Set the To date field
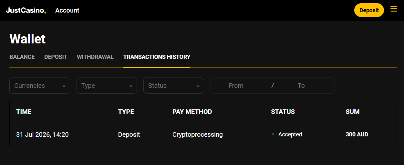404x165 pixels. click(301, 86)
